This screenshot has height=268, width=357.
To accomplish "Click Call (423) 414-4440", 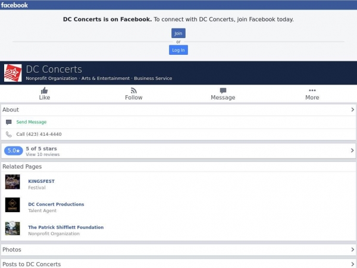I will [39, 134].
